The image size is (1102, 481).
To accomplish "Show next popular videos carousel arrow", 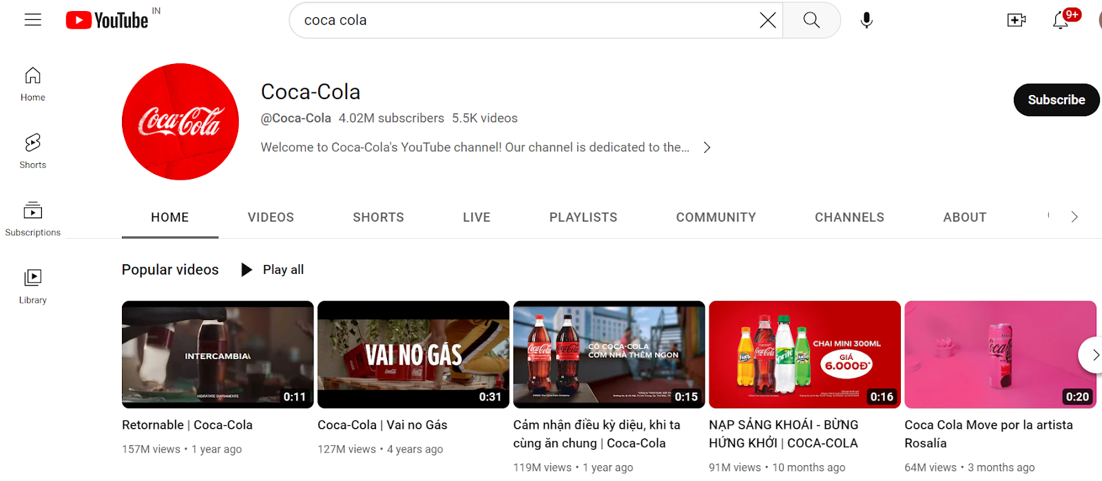I will tap(1093, 355).
